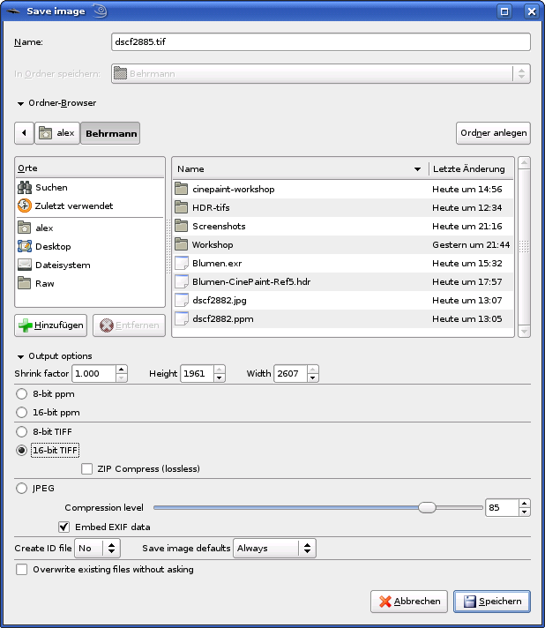Viewport: 545px width, 628px height.
Task: Open the Desktop place in the sidebar
Action: 53,247
